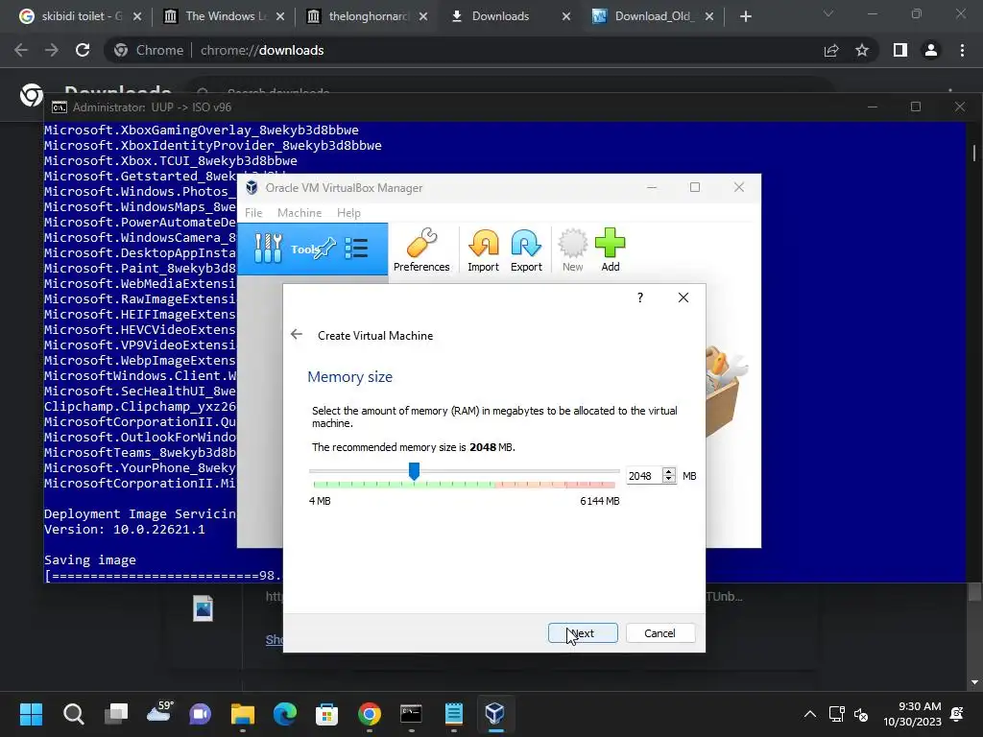Image resolution: width=983 pixels, height=737 pixels.
Task: Cancel the Create Virtual Machine wizard
Action: 659,633
